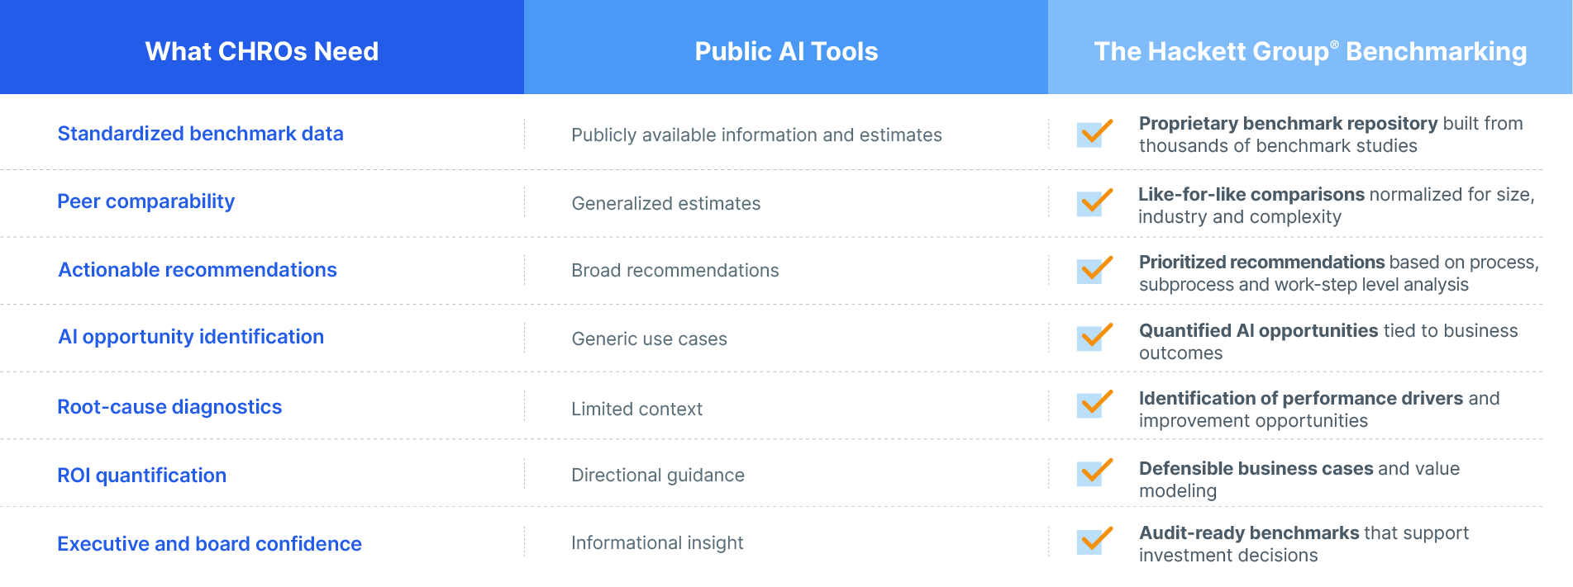
Task: Click the checkmark next to Like-for-like comparisons
Action: [1094, 201]
